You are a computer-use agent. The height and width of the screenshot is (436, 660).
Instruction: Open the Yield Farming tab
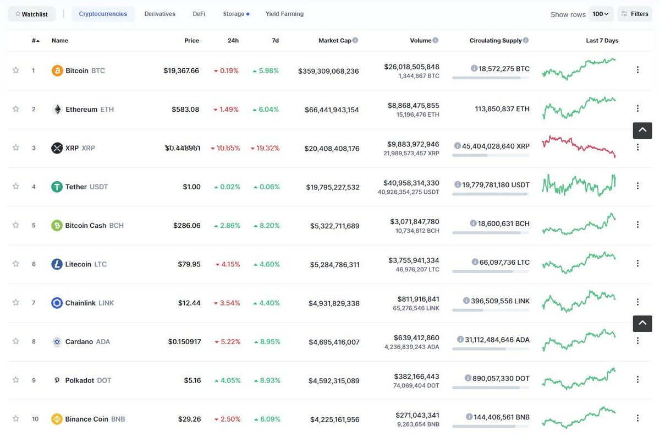(x=284, y=14)
